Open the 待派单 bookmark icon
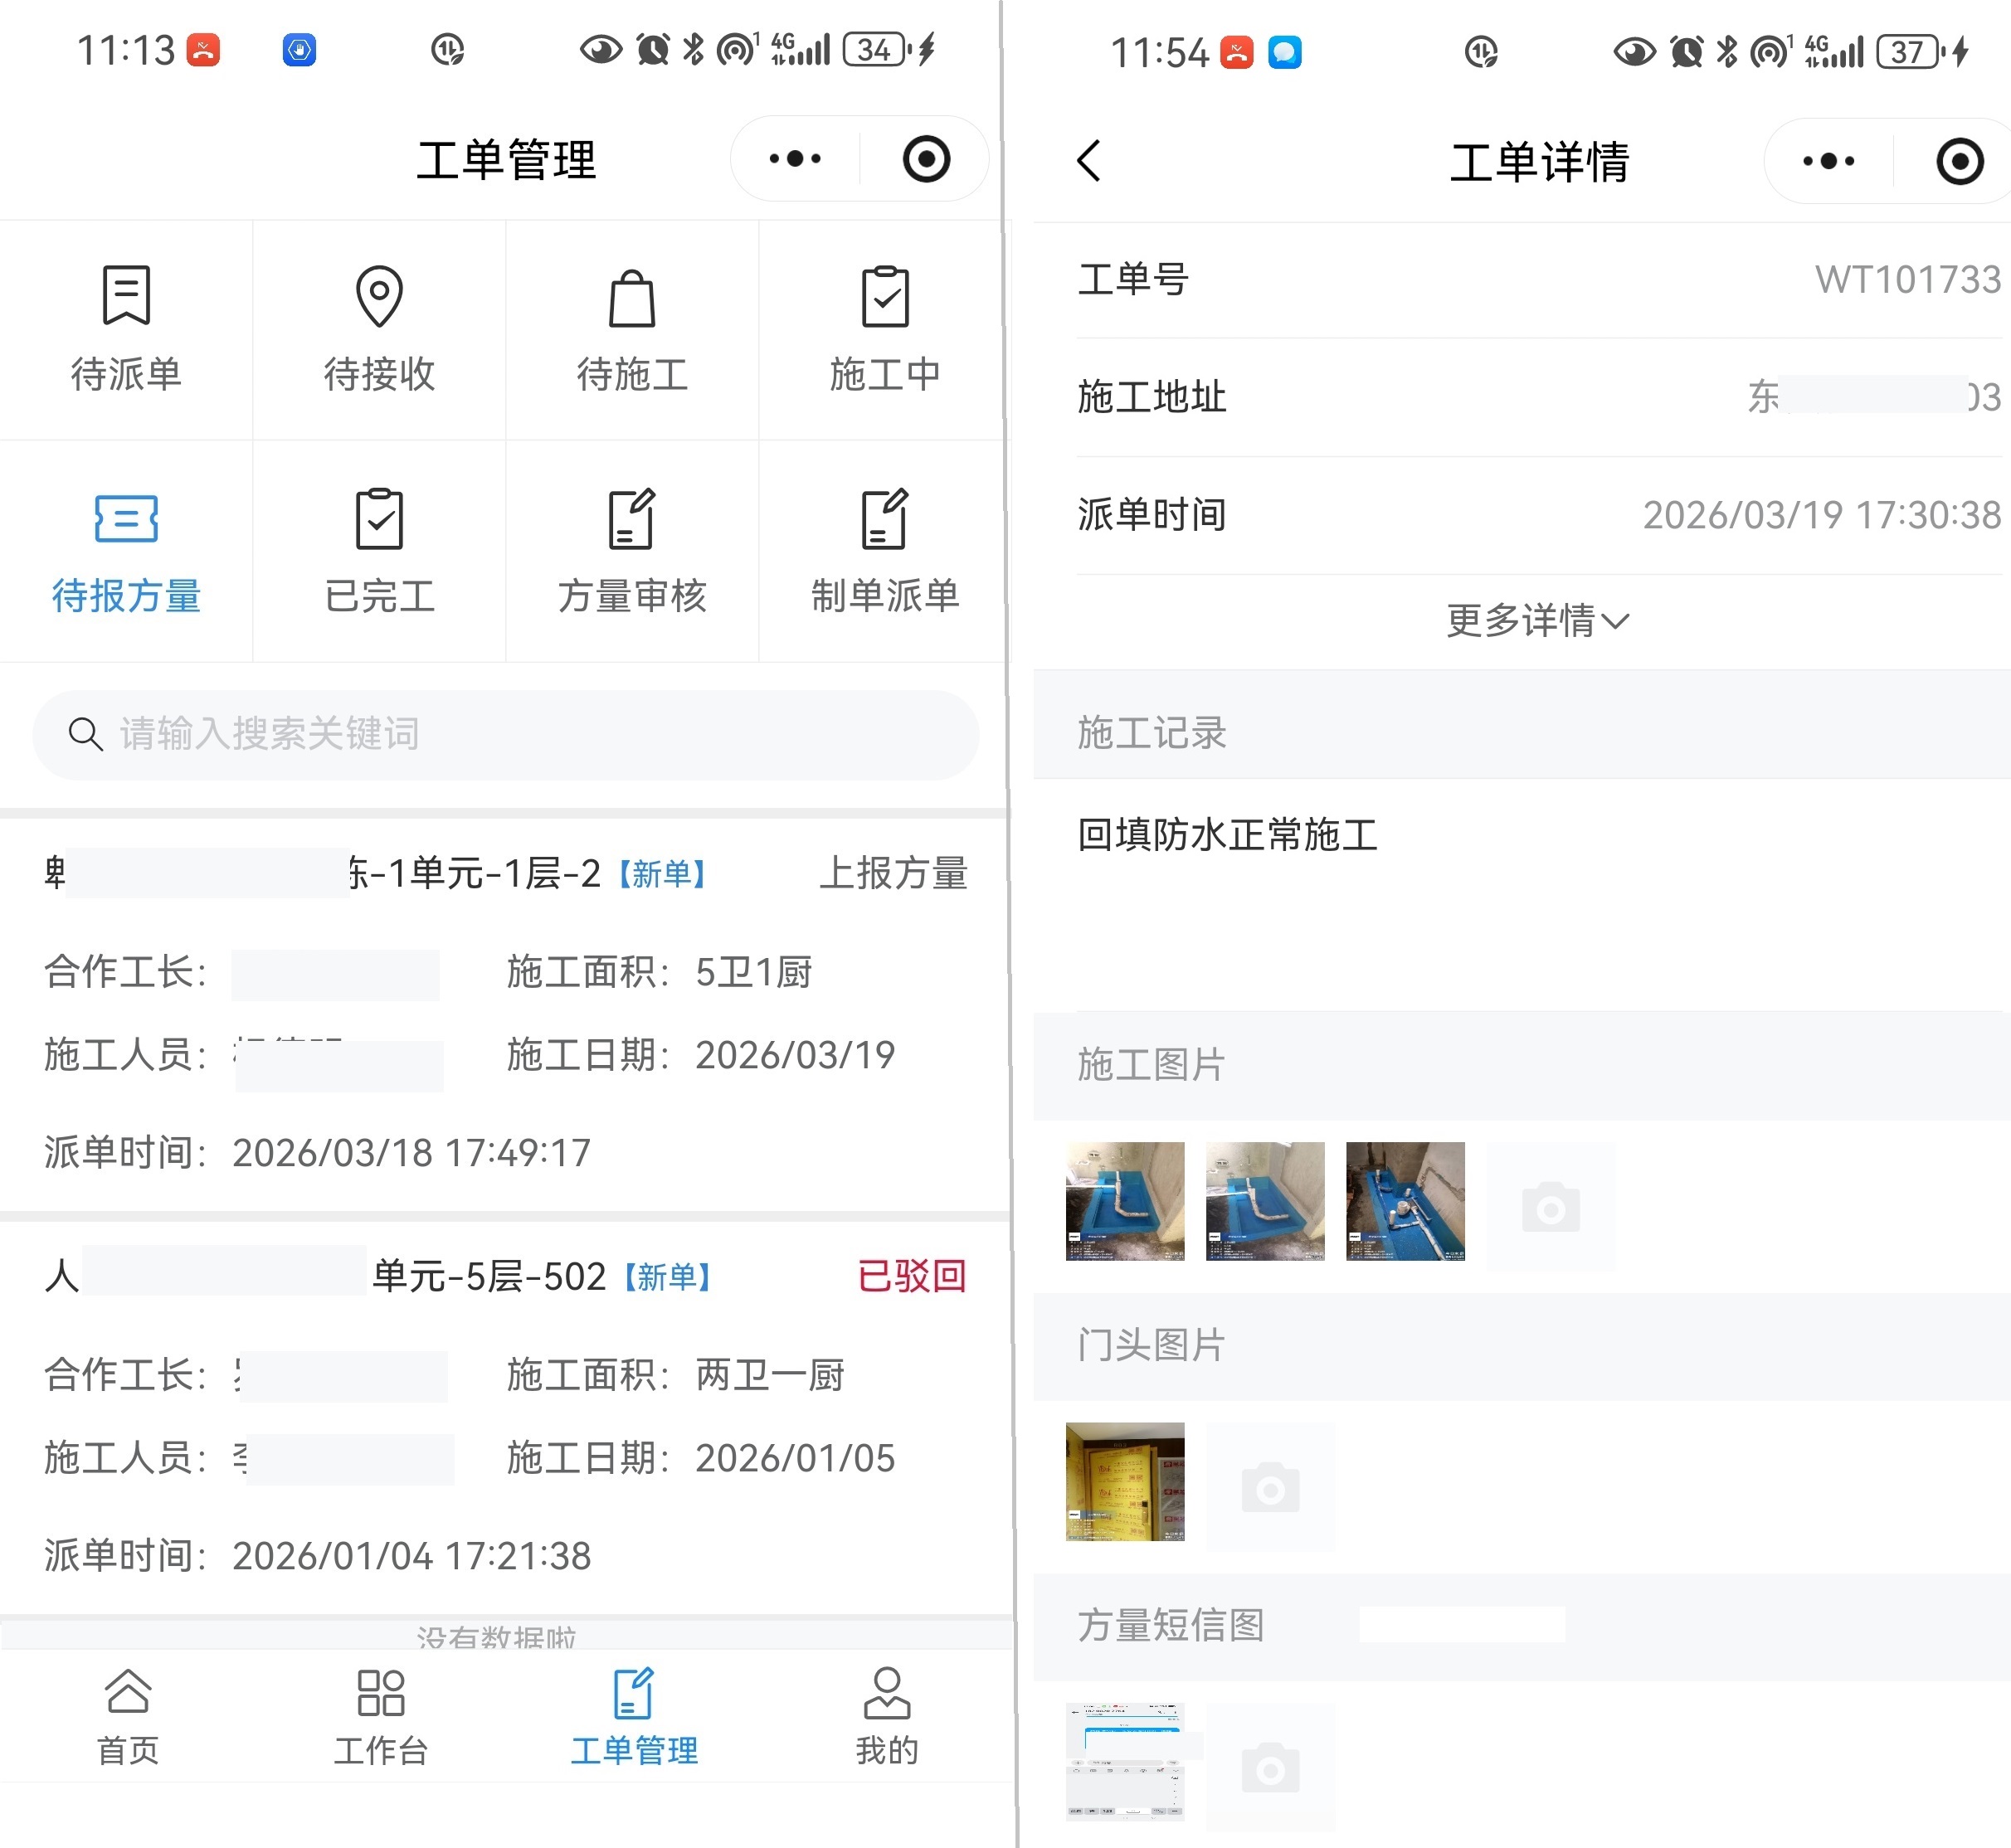This screenshot has width=2011, height=1848. tap(126, 297)
